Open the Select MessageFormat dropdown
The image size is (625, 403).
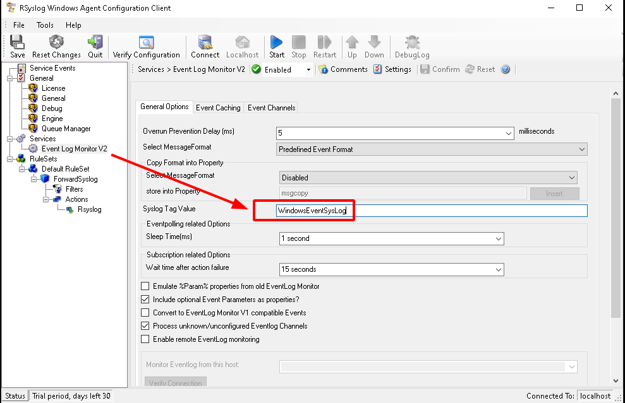432,149
